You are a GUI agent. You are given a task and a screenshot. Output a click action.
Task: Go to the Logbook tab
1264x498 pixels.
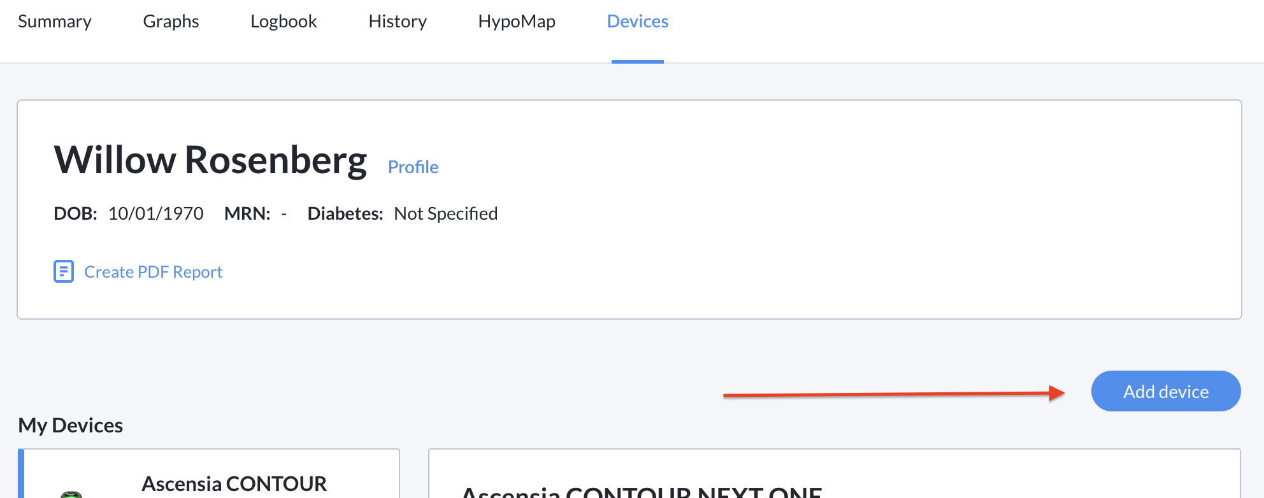click(284, 22)
